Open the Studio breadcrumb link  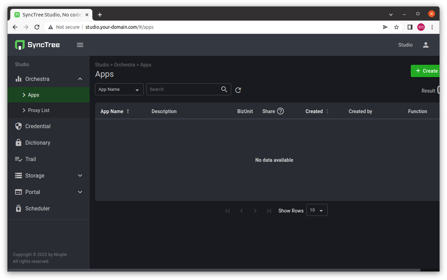click(x=102, y=64)
